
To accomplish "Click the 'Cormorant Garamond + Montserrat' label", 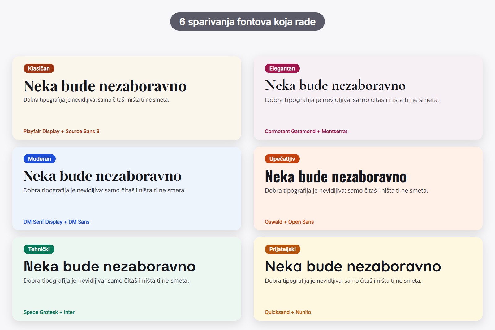I will pyautogui.click(x=306, y=132).
